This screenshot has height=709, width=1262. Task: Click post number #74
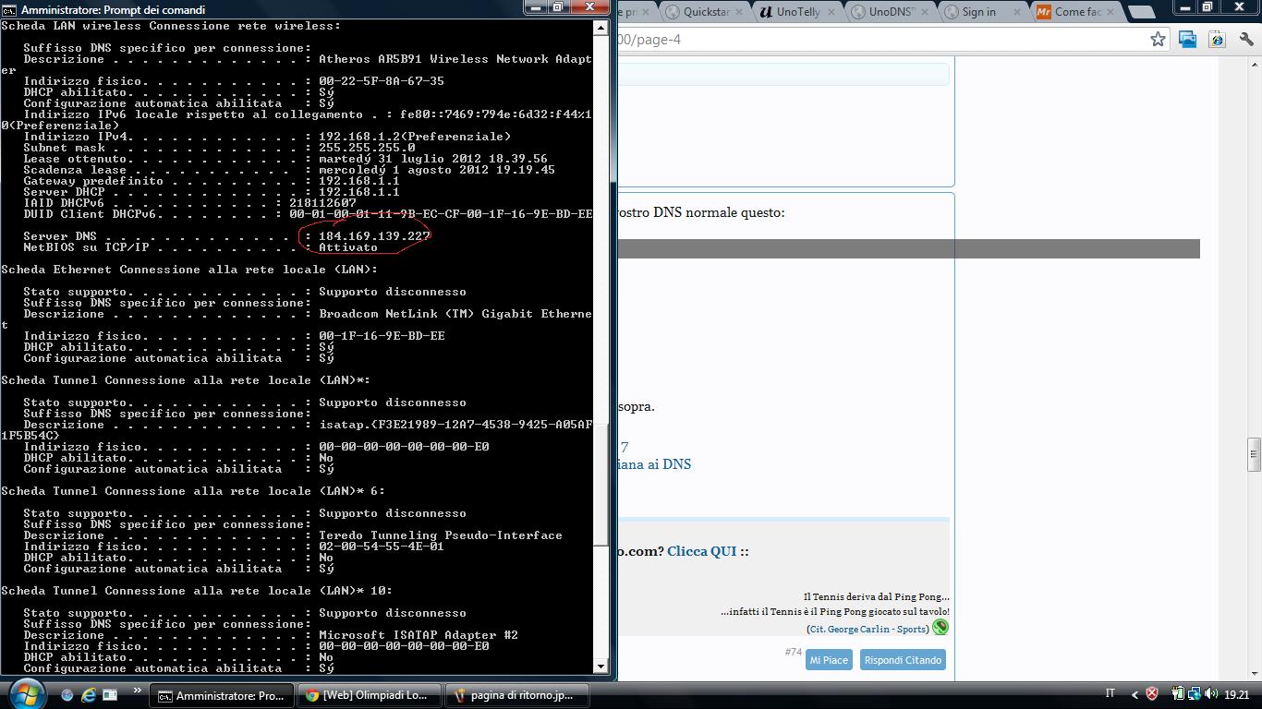[793, 652]
